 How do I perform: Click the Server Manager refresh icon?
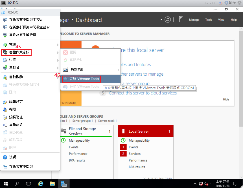(168, 20)
